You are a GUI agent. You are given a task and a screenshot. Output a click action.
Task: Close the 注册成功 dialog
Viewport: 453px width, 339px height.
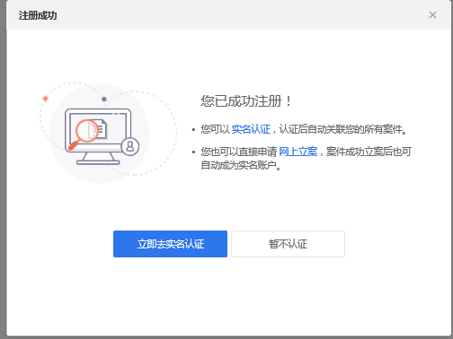(x=432, y=15)
